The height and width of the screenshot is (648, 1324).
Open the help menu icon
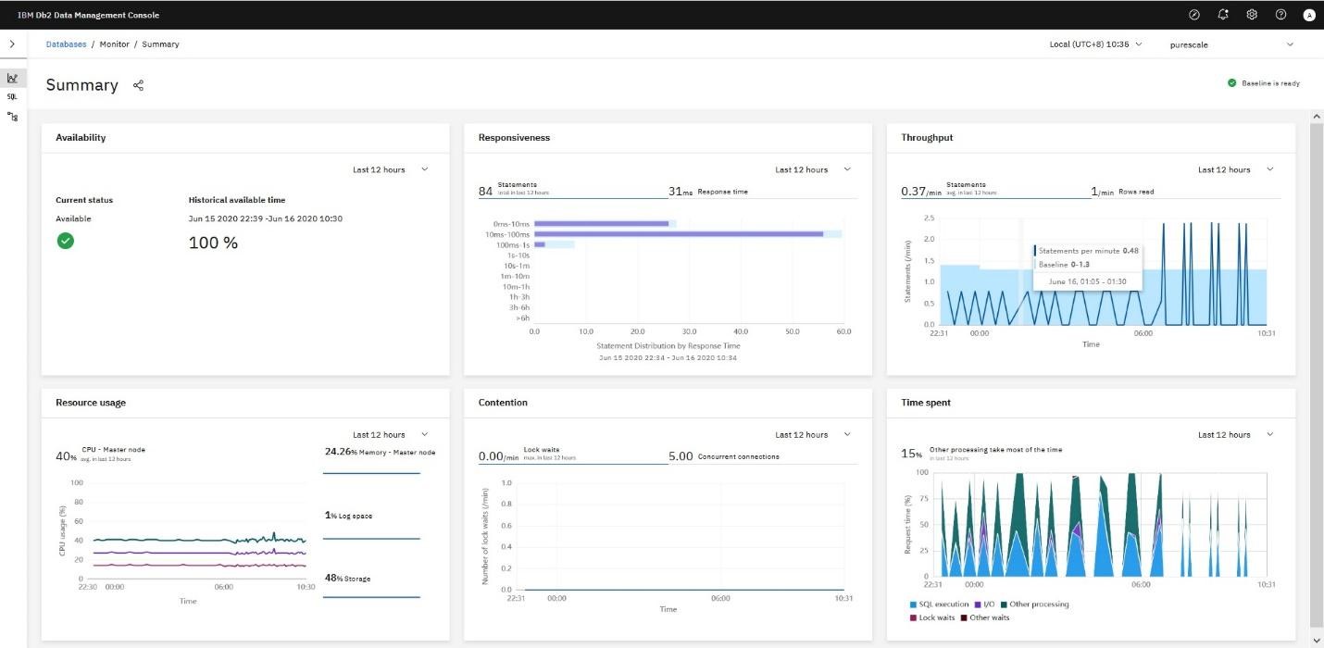1280,14
